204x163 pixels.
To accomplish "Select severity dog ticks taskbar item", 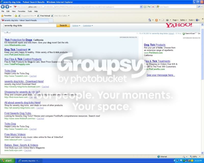I will tap(29, 161).
